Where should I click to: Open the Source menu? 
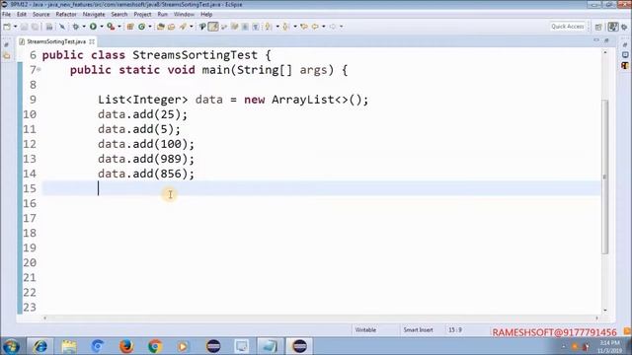(x=41, y=14)
